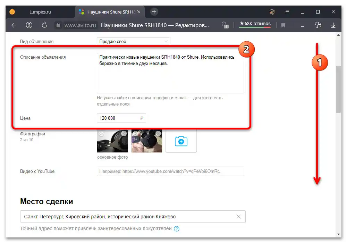The image size is (347, 243).
Task: Click the www.avito.ru address field
Action: click(x=80, y=25)
